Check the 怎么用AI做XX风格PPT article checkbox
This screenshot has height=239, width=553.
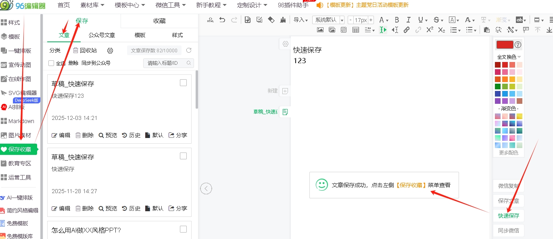click(x=183, y=229)
